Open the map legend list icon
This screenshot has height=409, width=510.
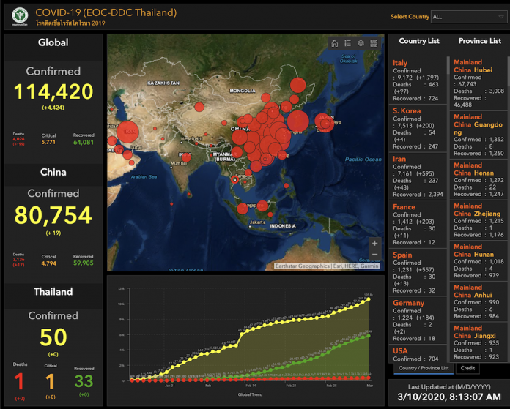coord(348,43)
